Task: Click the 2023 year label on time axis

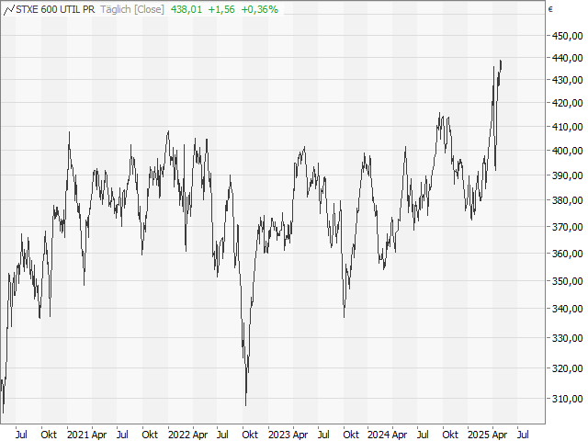Action: [x=279, y=435]
